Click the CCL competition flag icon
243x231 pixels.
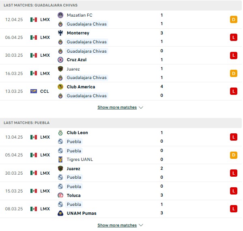34,91
